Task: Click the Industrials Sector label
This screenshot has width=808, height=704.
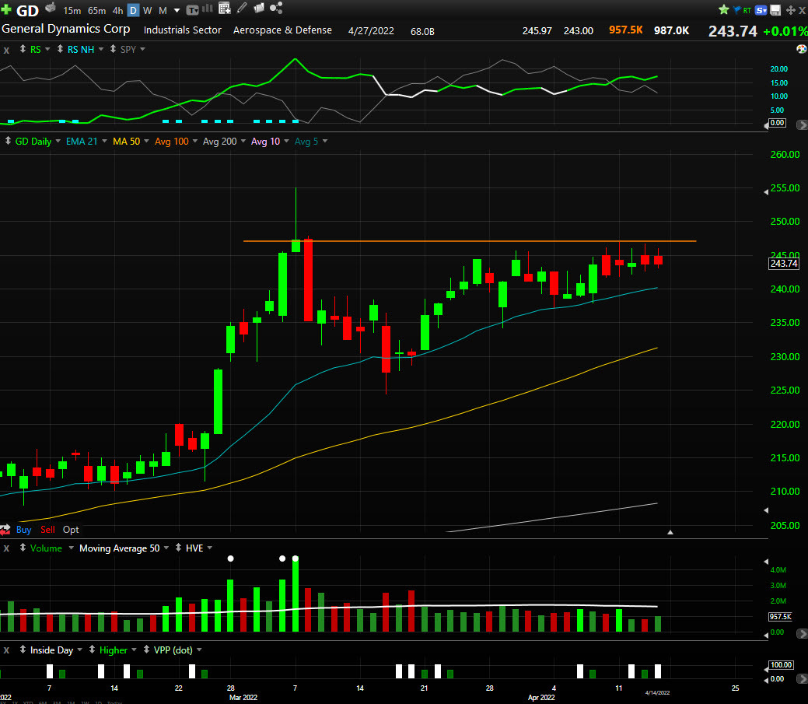Action: [x=183, y=30]
